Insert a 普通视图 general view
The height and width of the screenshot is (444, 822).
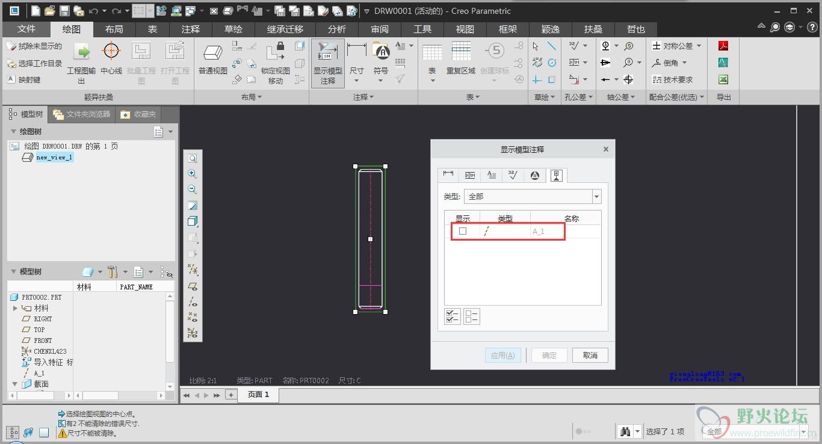tap(213, 59)
